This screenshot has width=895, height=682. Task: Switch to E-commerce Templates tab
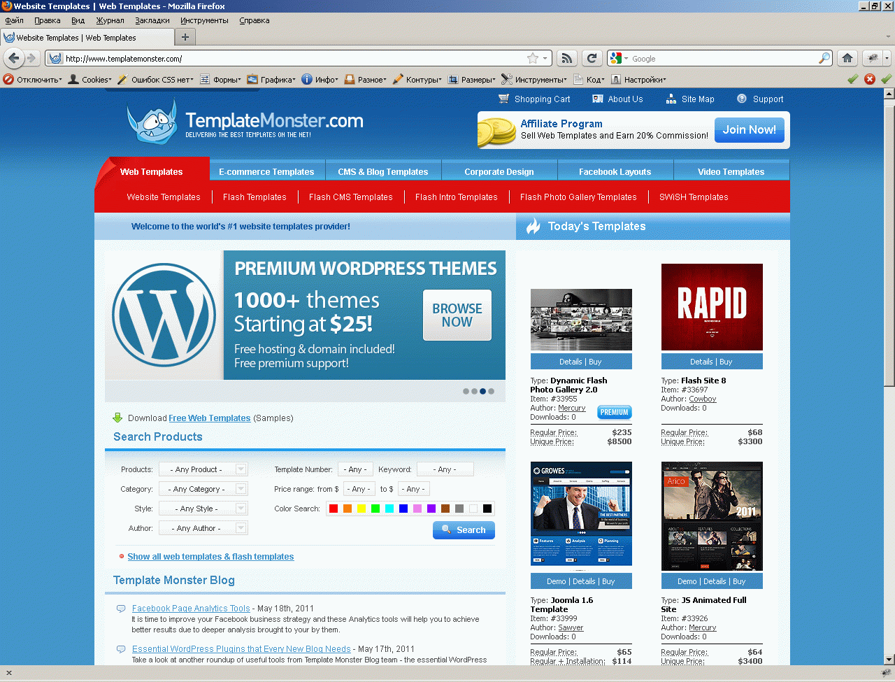[266, 171]
